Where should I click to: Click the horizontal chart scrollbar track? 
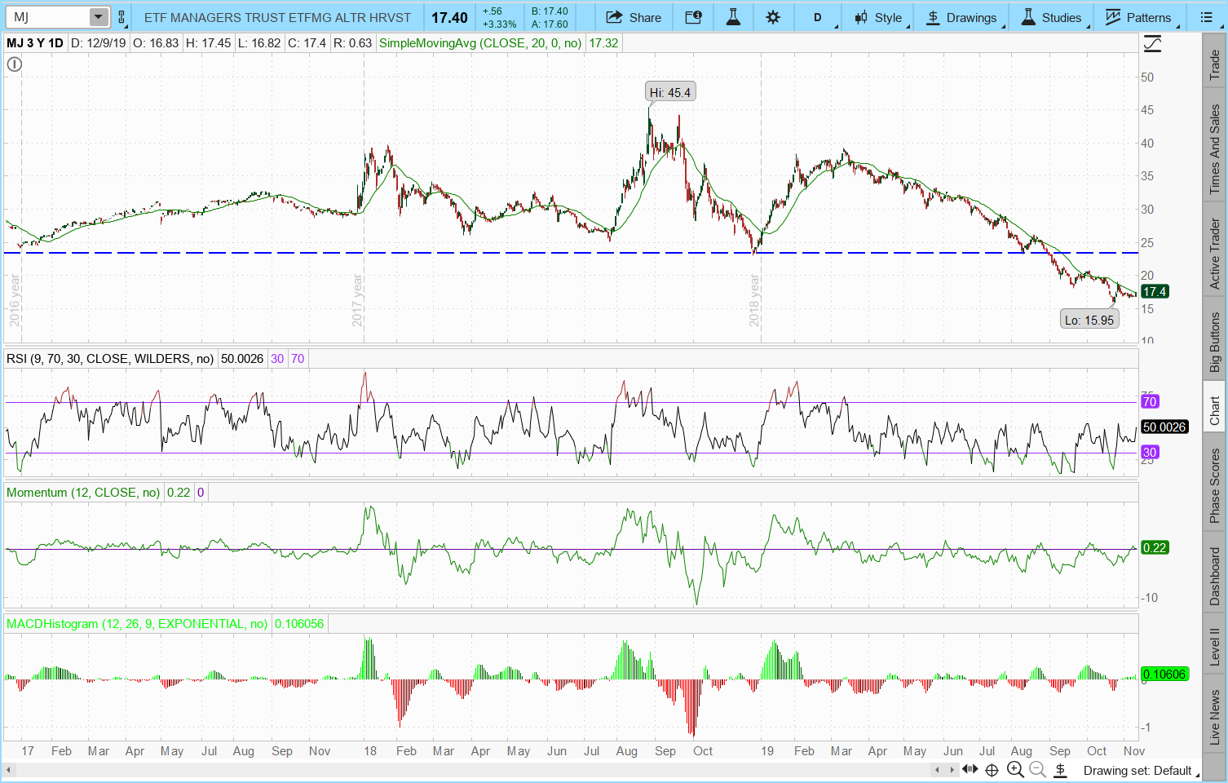click(x=489, y=769)
